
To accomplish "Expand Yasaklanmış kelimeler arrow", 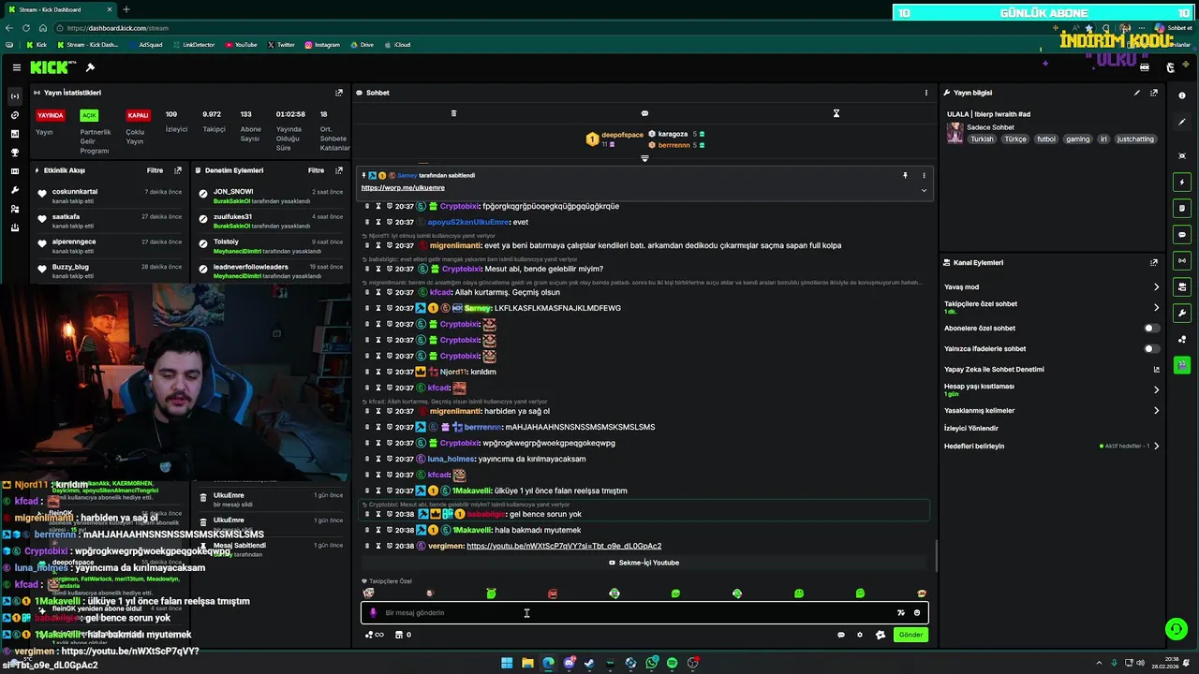I will (x=1156, y=410).
